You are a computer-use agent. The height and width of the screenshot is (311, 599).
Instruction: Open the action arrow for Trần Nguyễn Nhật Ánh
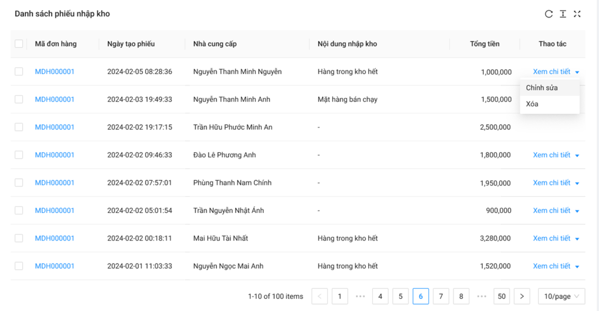(577, 211)
